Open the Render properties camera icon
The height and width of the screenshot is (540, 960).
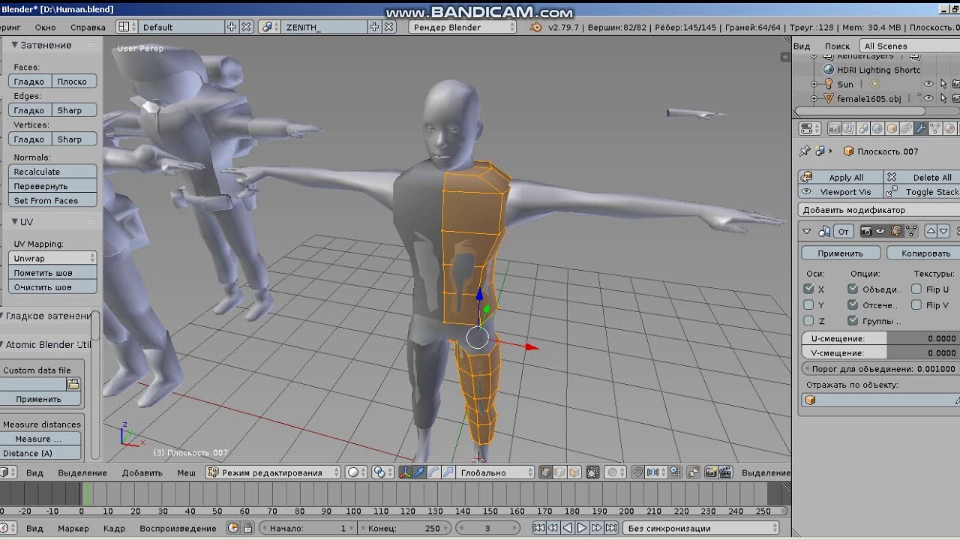coord(835,129)
